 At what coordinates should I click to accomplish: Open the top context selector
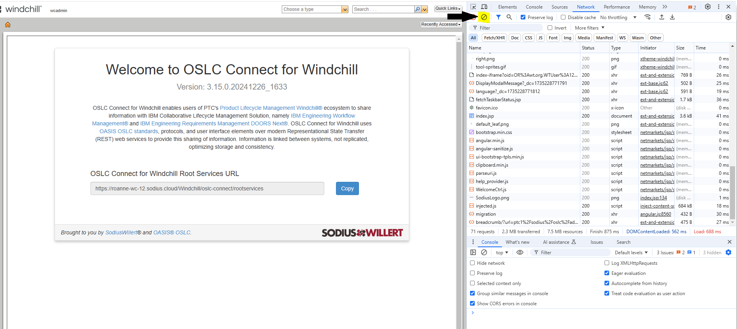tap(502, 253)
